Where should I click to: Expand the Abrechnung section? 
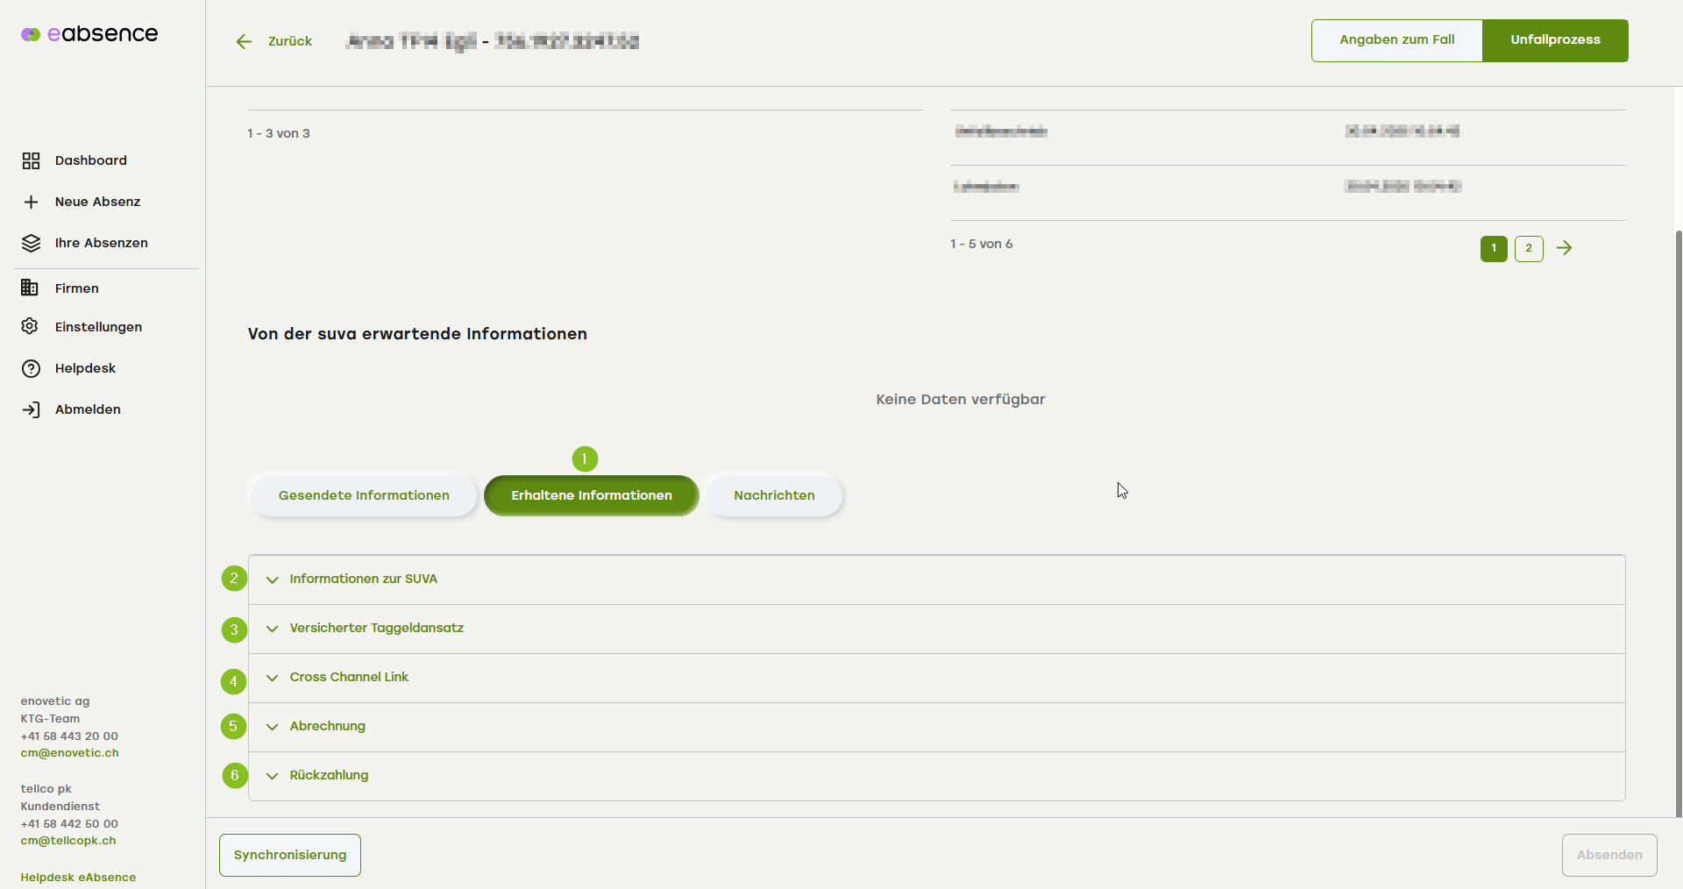click(327, 726)
